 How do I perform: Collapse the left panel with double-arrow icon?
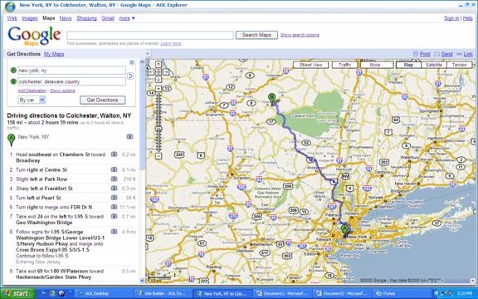click(148, 54)
